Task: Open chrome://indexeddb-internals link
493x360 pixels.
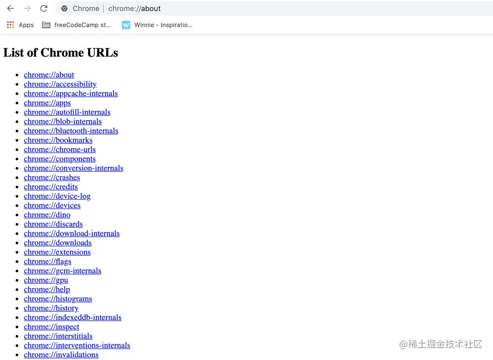Action: pos(73,317)
